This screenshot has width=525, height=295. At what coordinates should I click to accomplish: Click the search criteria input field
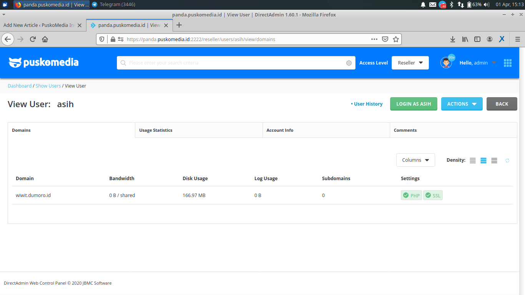click(231, 63)
